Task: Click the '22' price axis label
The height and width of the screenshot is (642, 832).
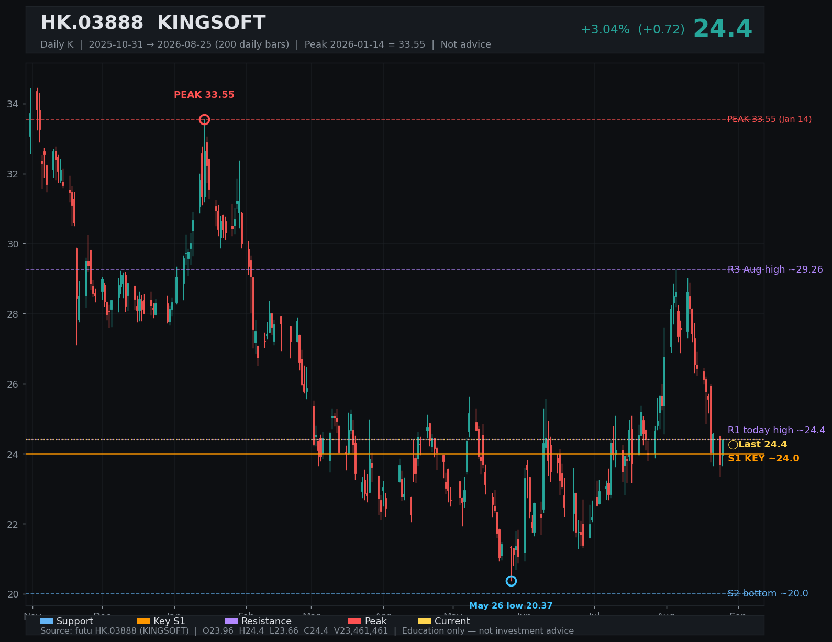Action: 13,524
